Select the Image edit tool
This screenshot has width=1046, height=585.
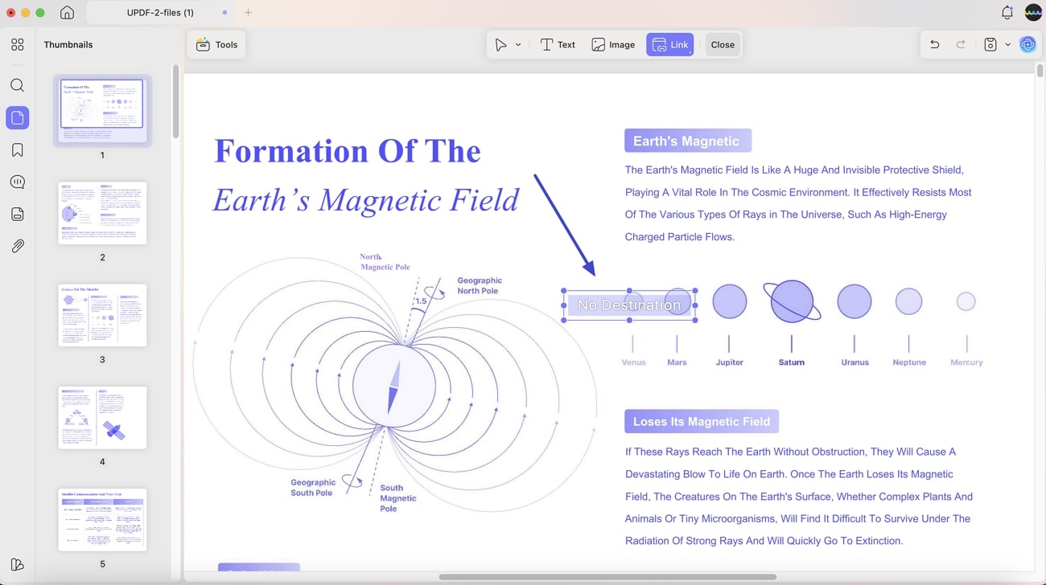click(x=613, y=45)
